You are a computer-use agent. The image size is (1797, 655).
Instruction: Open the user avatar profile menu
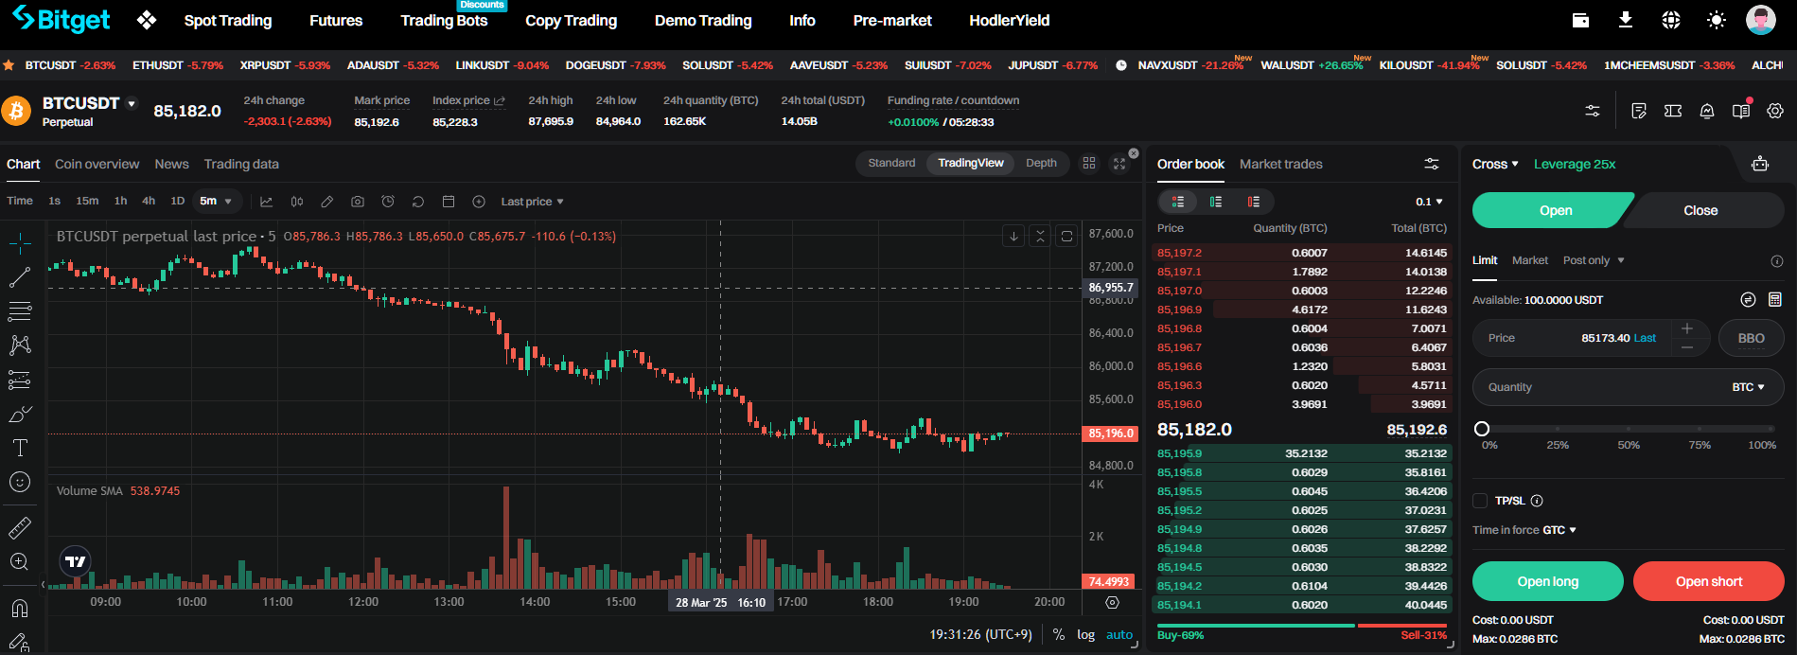click(x=1761, y=20)
